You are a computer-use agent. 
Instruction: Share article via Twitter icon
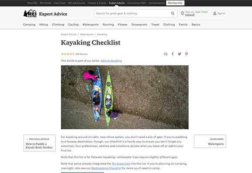(x=179, y=54)
